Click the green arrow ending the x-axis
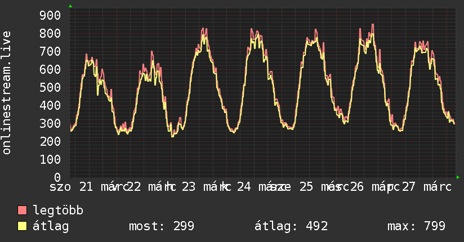464x242 pixels. pyautogui.click(x=458, y=177)
